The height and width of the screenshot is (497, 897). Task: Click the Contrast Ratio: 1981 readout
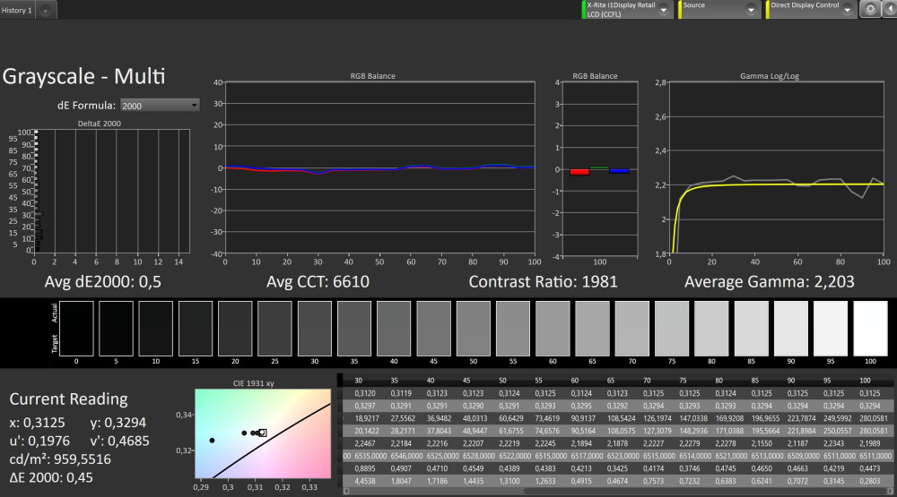543,281
